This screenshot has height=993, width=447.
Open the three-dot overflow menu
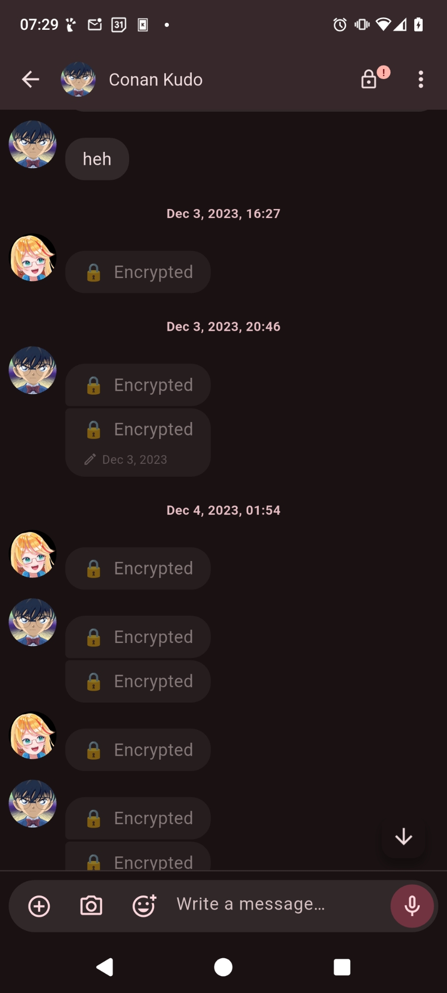click(x=421, y=79)
